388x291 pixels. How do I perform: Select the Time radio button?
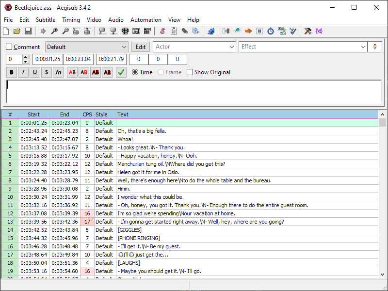coord(135,72)
